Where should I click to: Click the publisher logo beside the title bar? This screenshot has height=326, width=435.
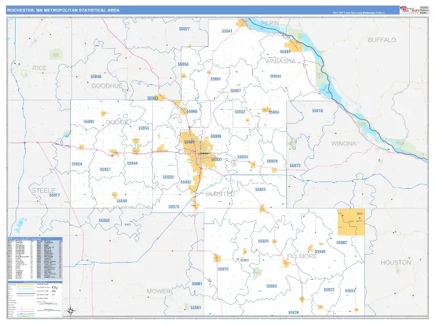pyautogui.click(x=409, y=10)
